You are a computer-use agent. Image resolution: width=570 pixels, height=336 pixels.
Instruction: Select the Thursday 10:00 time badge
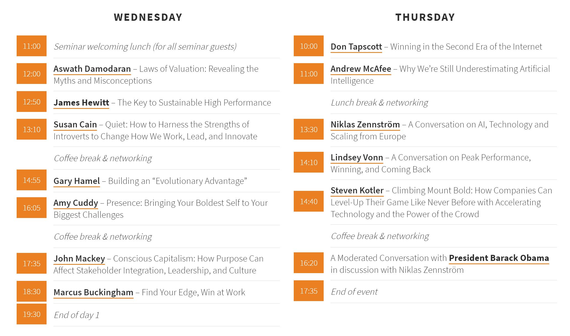point(309,46)
